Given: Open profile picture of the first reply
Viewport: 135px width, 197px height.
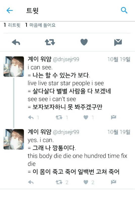Looking at the screenshot, I should (x=14, y=67).
